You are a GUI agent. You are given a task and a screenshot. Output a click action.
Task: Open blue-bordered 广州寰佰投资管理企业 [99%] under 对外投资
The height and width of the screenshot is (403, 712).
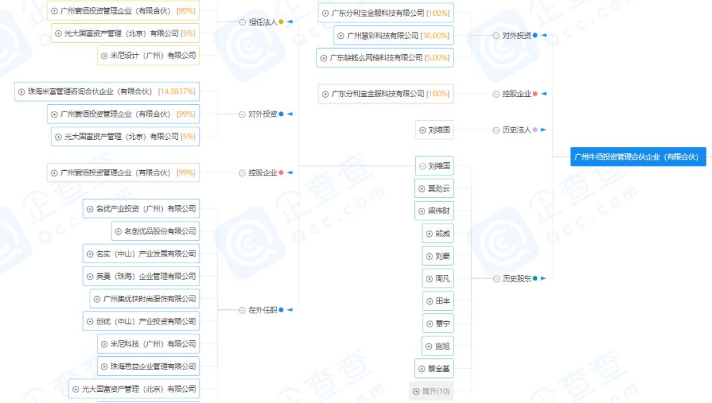click(x=123, y=114)
